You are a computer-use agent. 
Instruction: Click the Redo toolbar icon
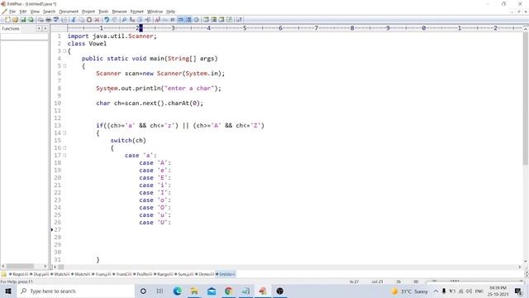(x=114, y=20)
